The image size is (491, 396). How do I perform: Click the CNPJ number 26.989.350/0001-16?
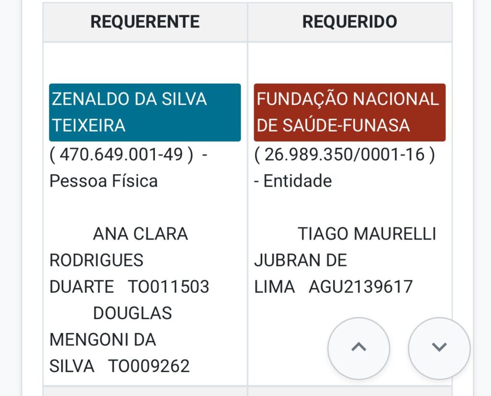click(344, 155)
